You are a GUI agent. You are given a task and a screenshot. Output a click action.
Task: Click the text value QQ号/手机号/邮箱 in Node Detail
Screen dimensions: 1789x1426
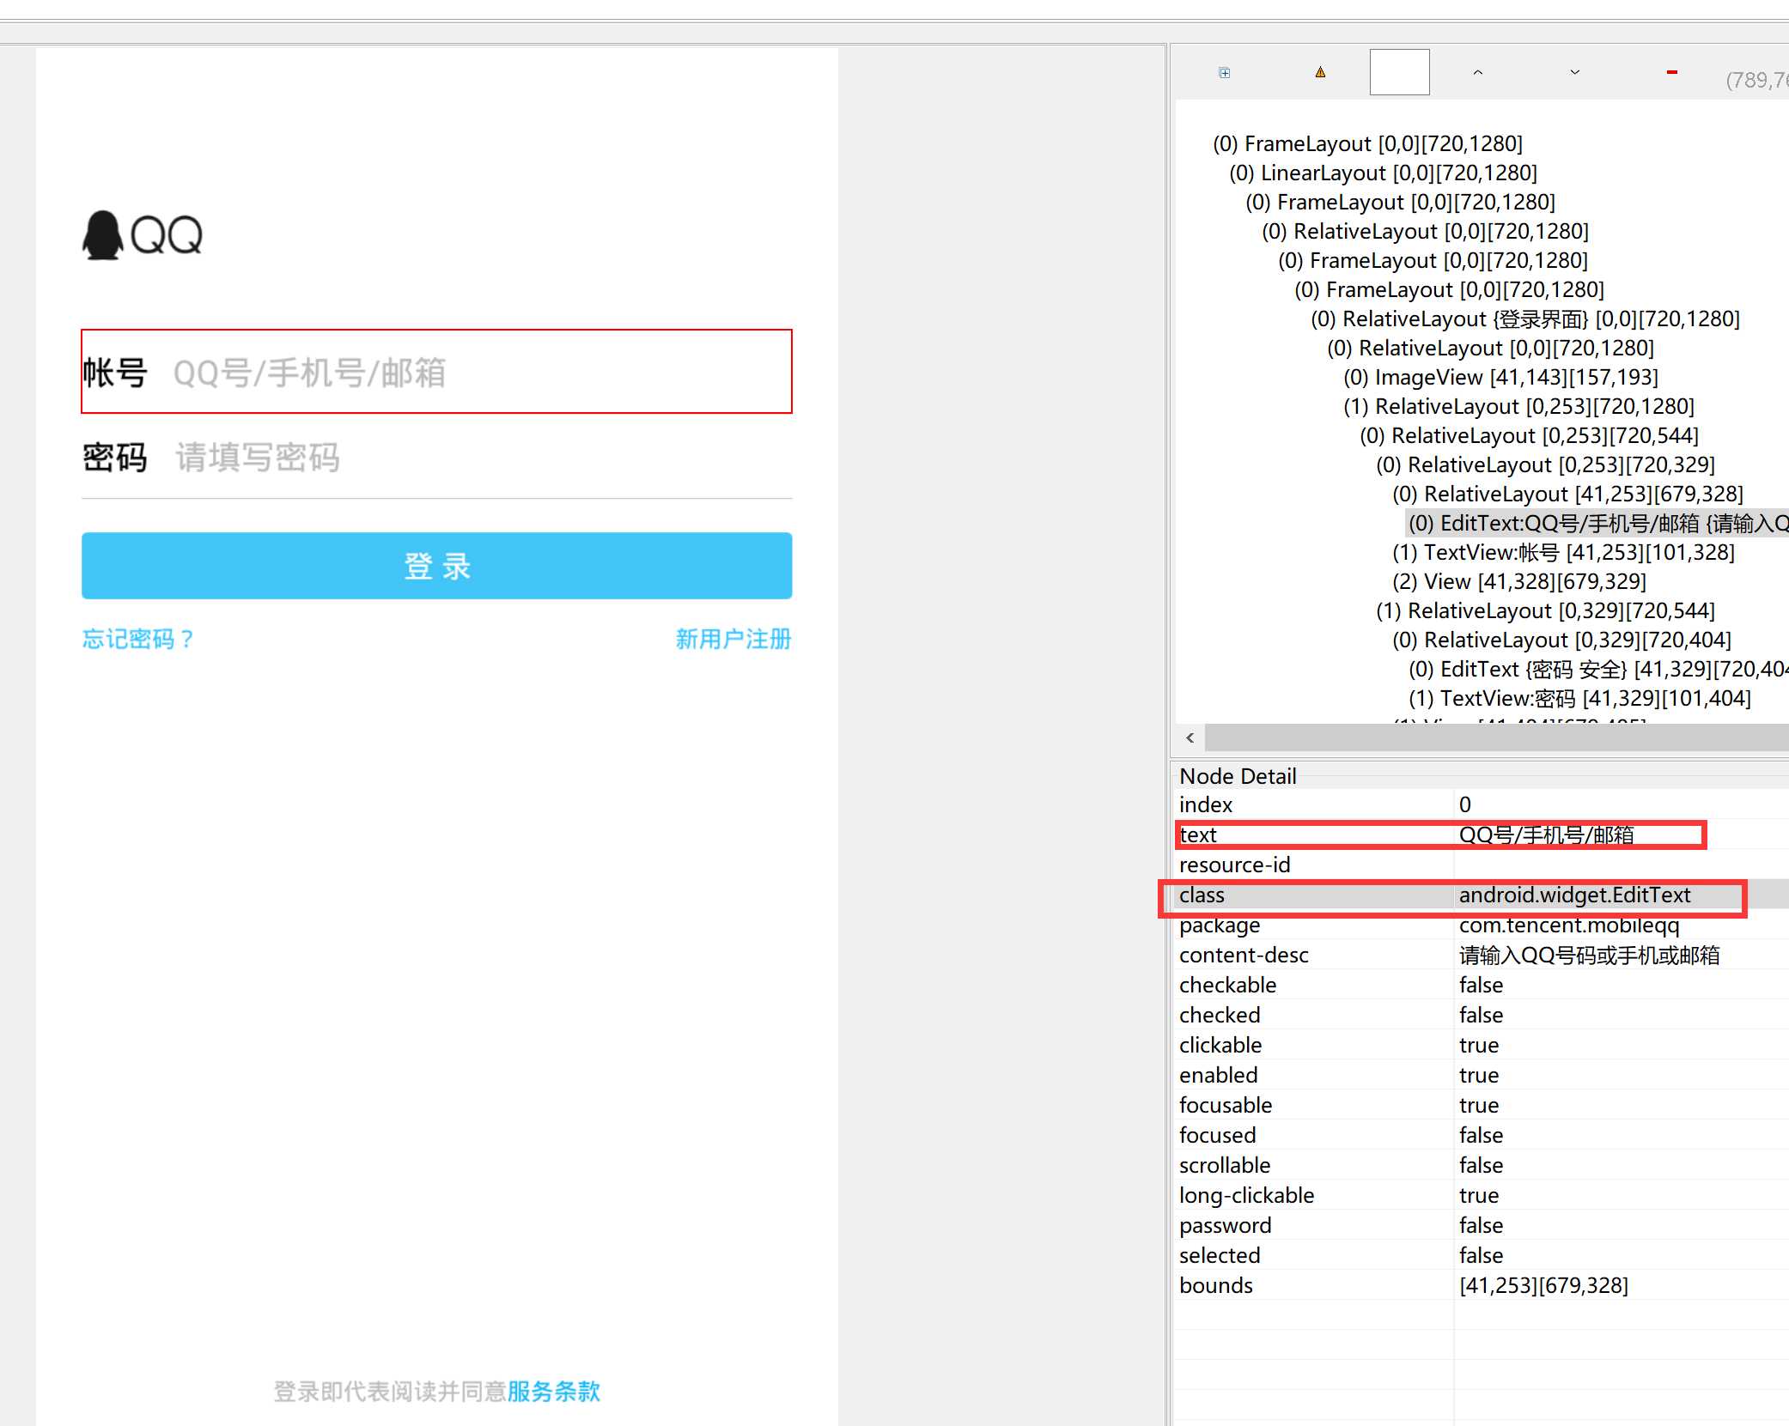click(x=1546, y=834)
